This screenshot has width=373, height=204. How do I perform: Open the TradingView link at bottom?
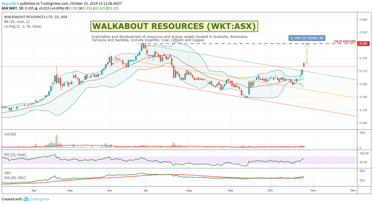coord(40,199)
